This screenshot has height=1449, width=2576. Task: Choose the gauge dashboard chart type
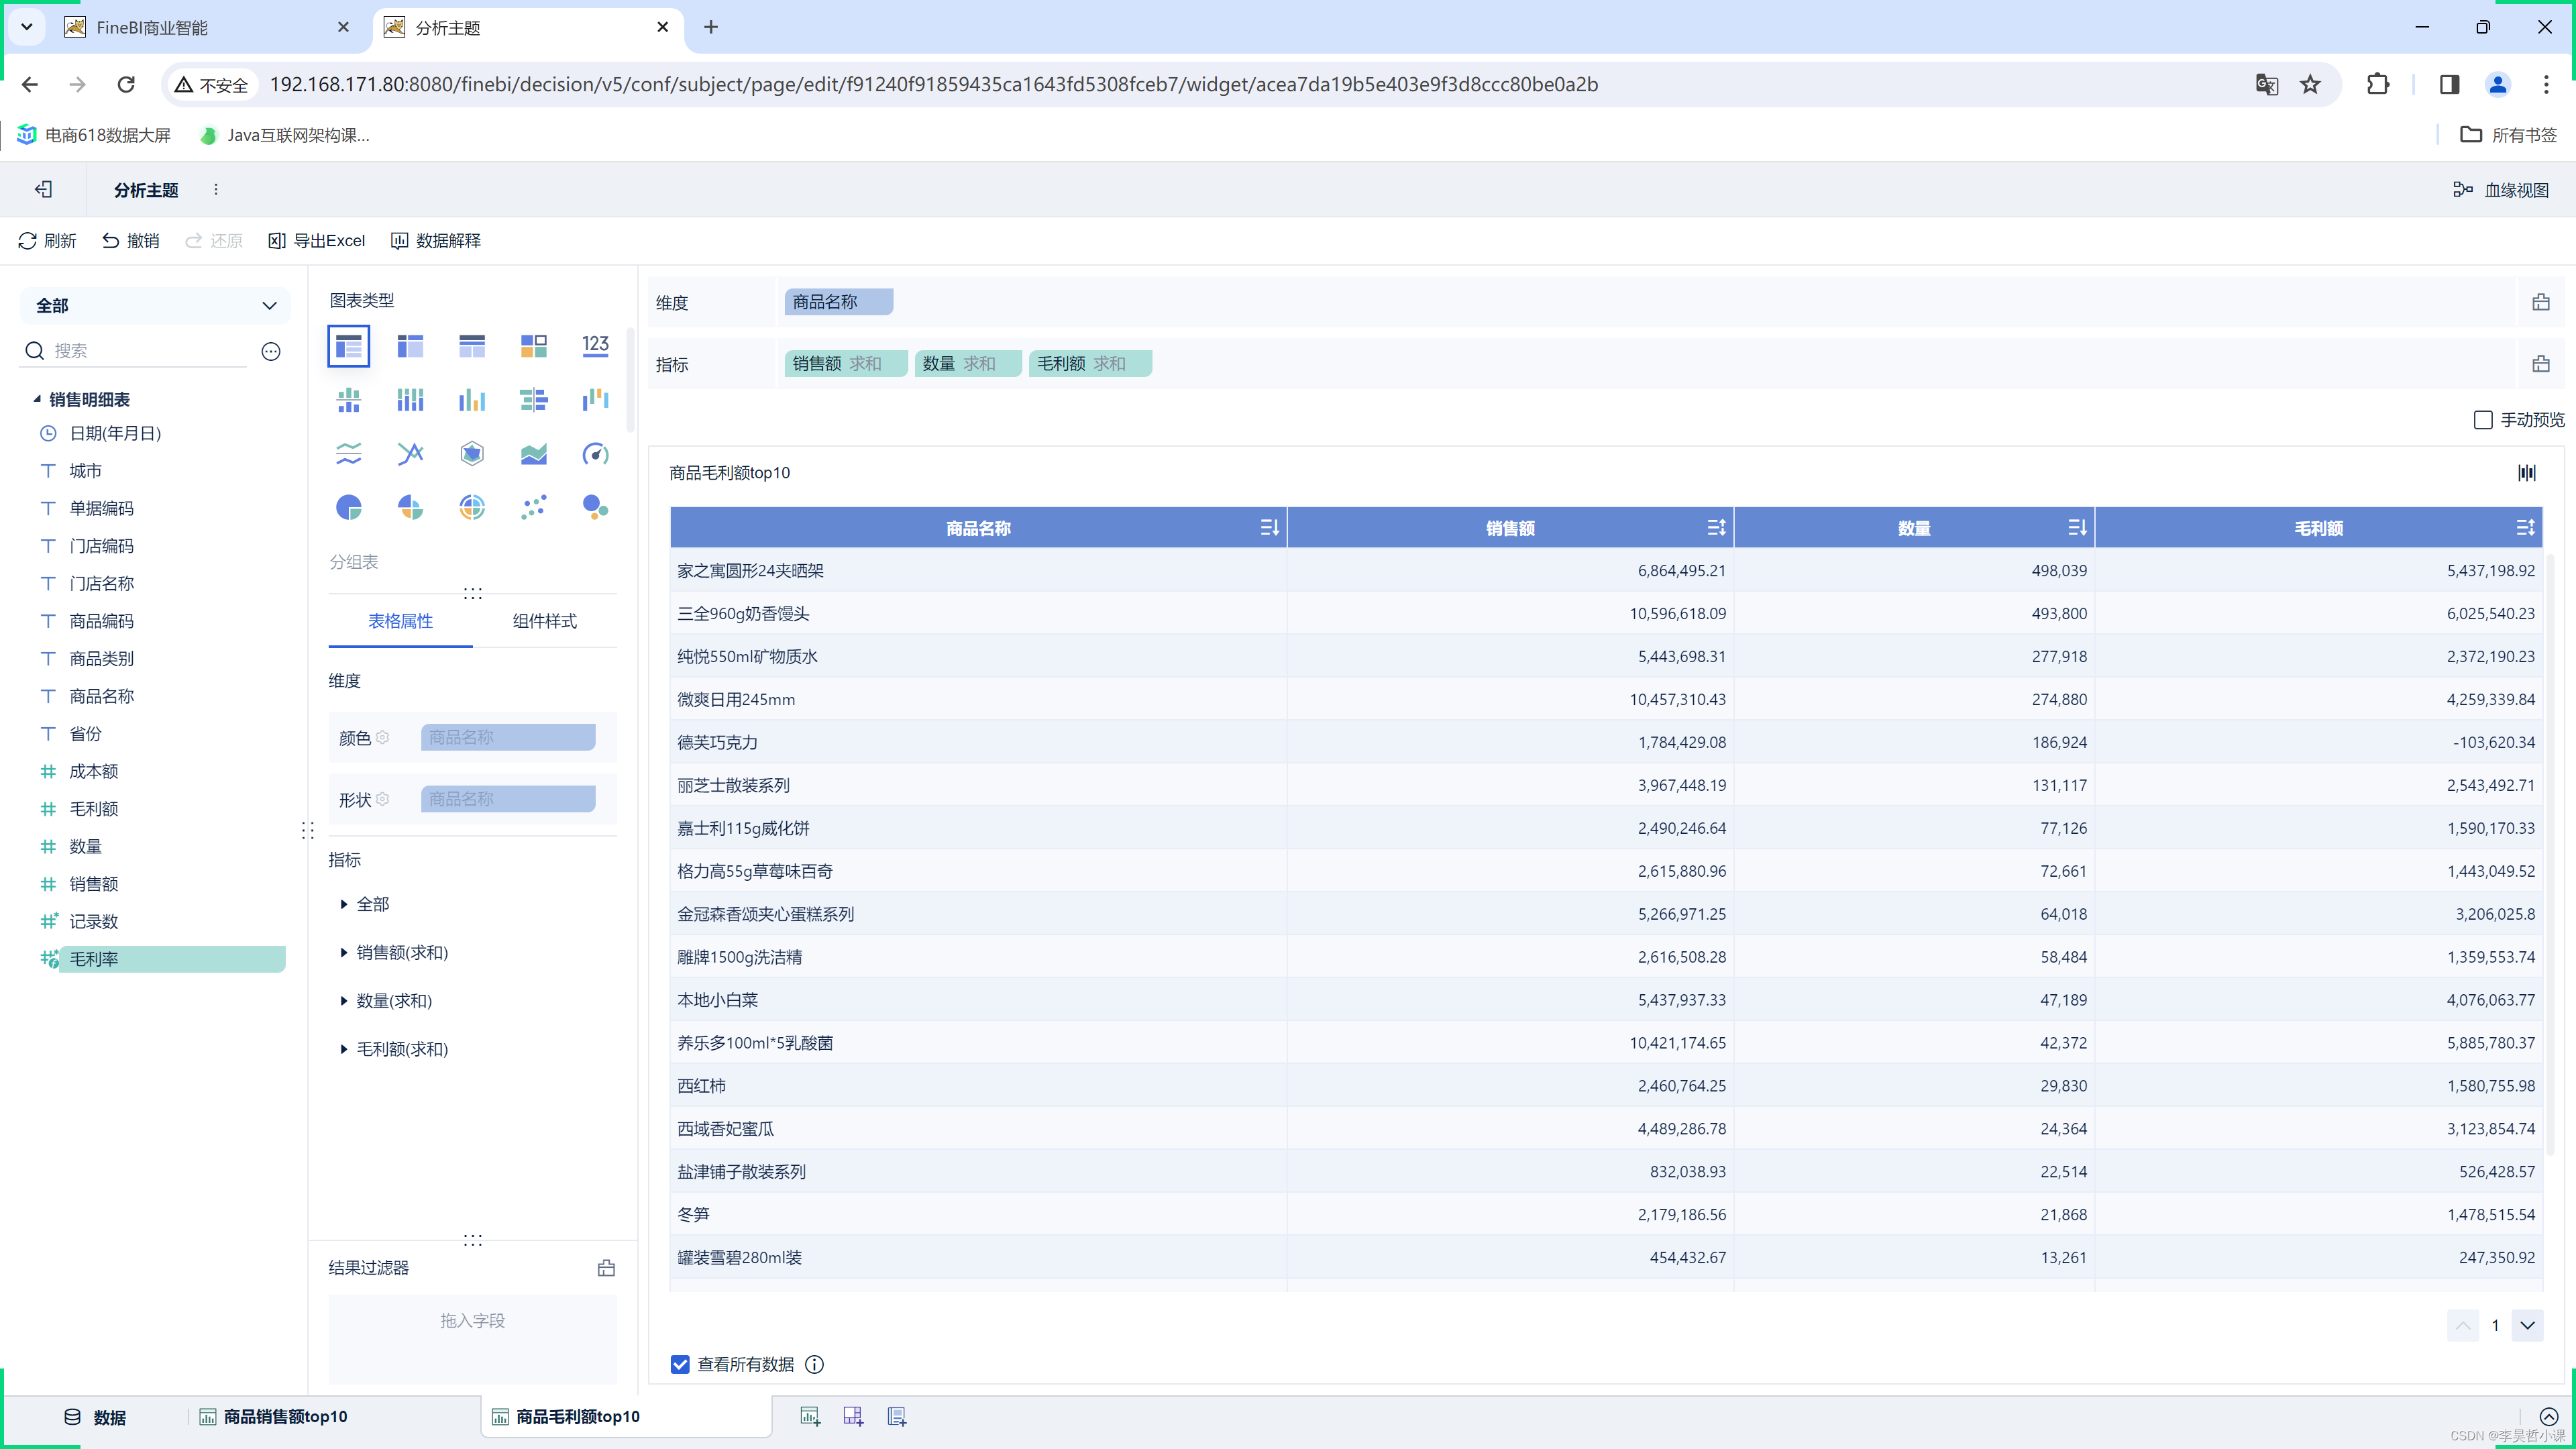[x=595, y=454]
